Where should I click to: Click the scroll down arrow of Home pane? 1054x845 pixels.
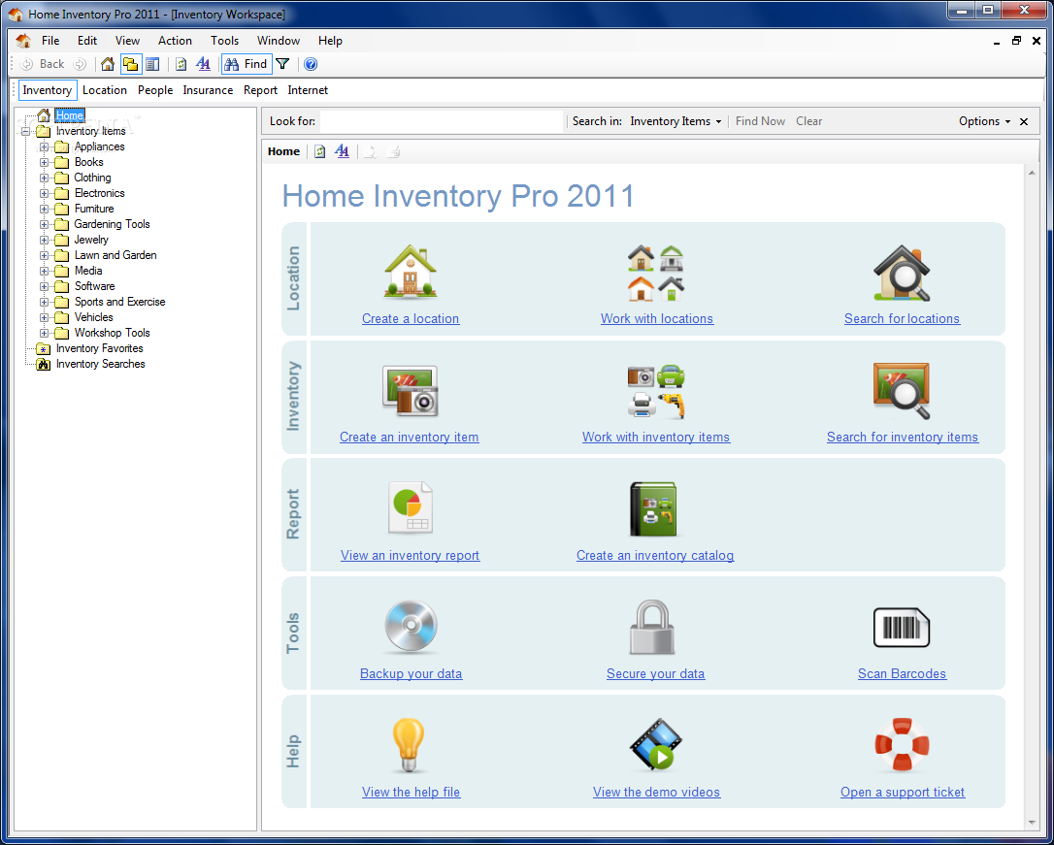[1032, 822]
